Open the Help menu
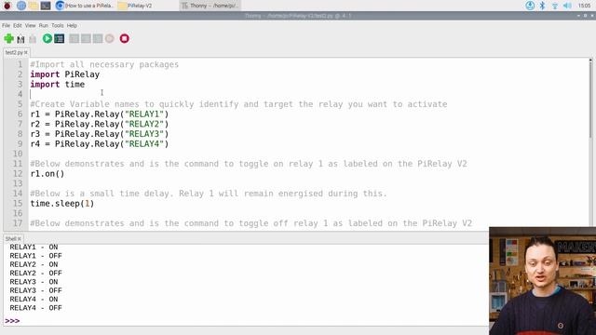This screenshot has width=596, height=335. tap(72, 25)
